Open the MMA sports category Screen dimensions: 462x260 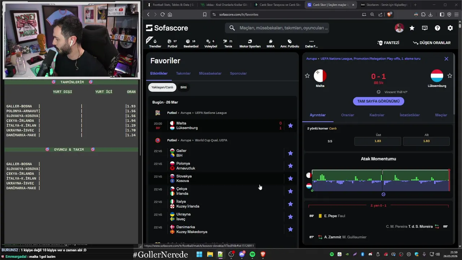(x=270, y=43)
